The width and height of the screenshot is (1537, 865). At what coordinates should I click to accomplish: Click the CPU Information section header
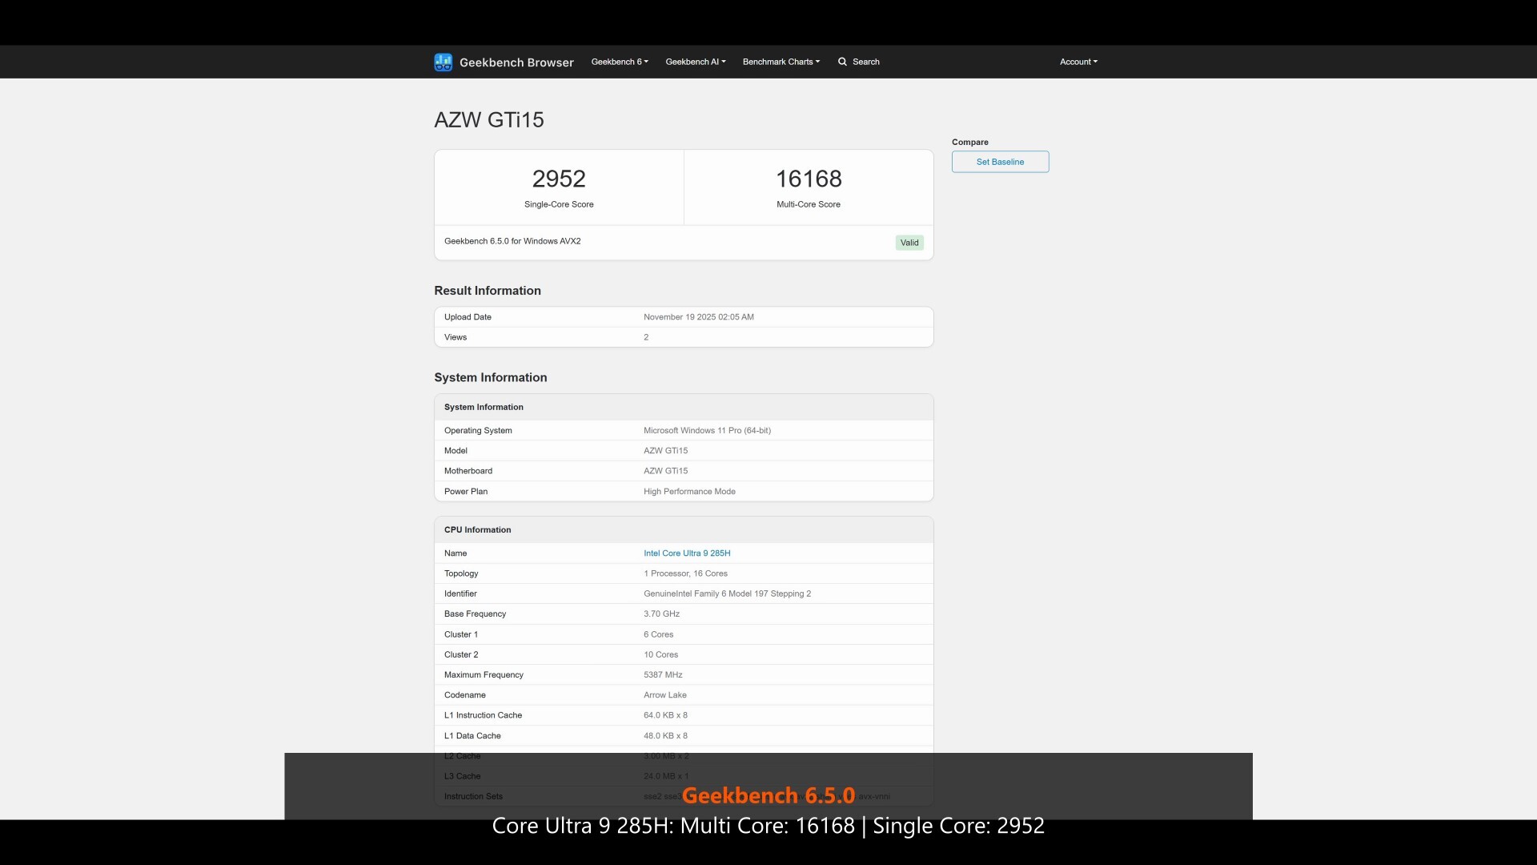coord(477,529)
